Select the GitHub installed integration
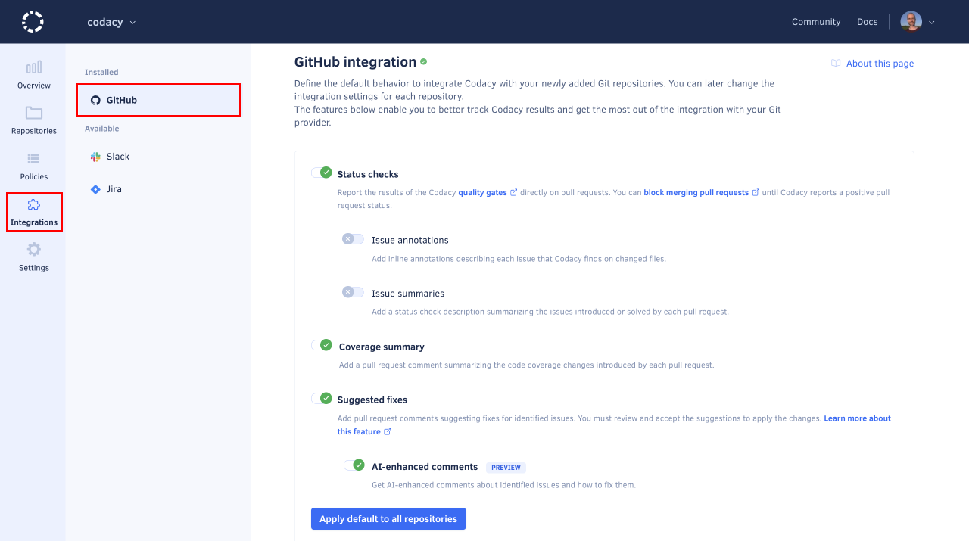 (158, 100)
